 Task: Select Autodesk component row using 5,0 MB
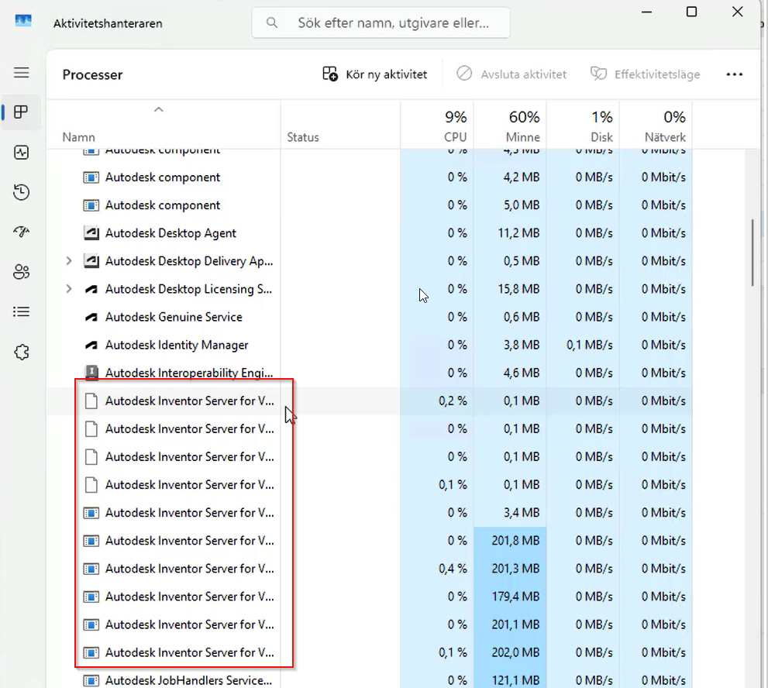(370, 205)
